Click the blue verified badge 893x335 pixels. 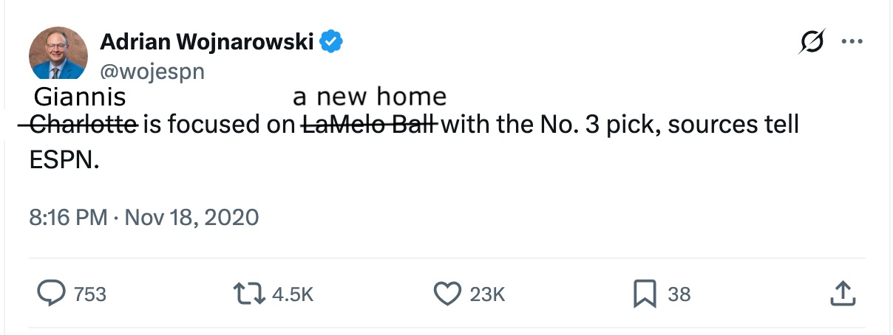[331, 42]
